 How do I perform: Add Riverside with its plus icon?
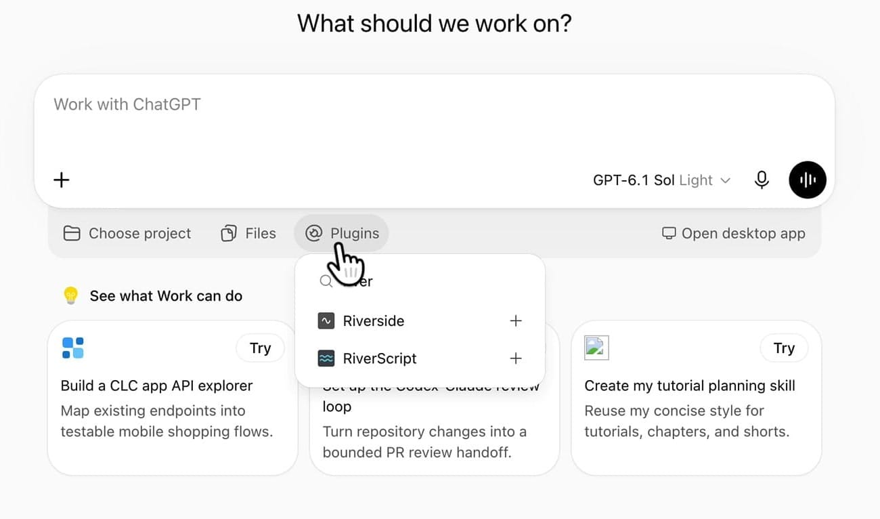click(x=516, y=321)
